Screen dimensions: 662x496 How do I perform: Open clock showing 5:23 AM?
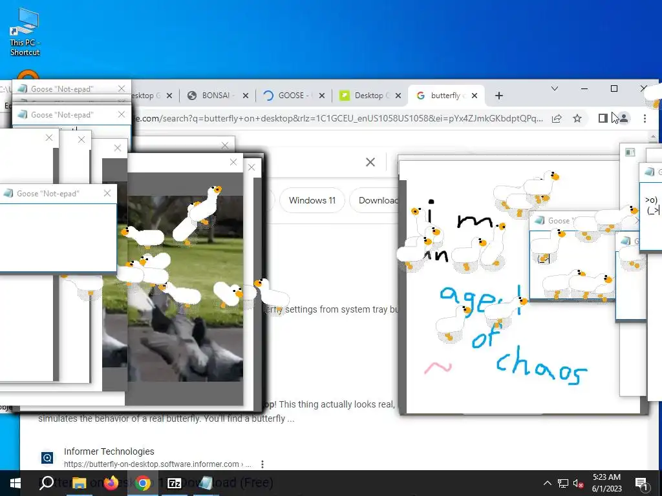(x=606, y=482)
